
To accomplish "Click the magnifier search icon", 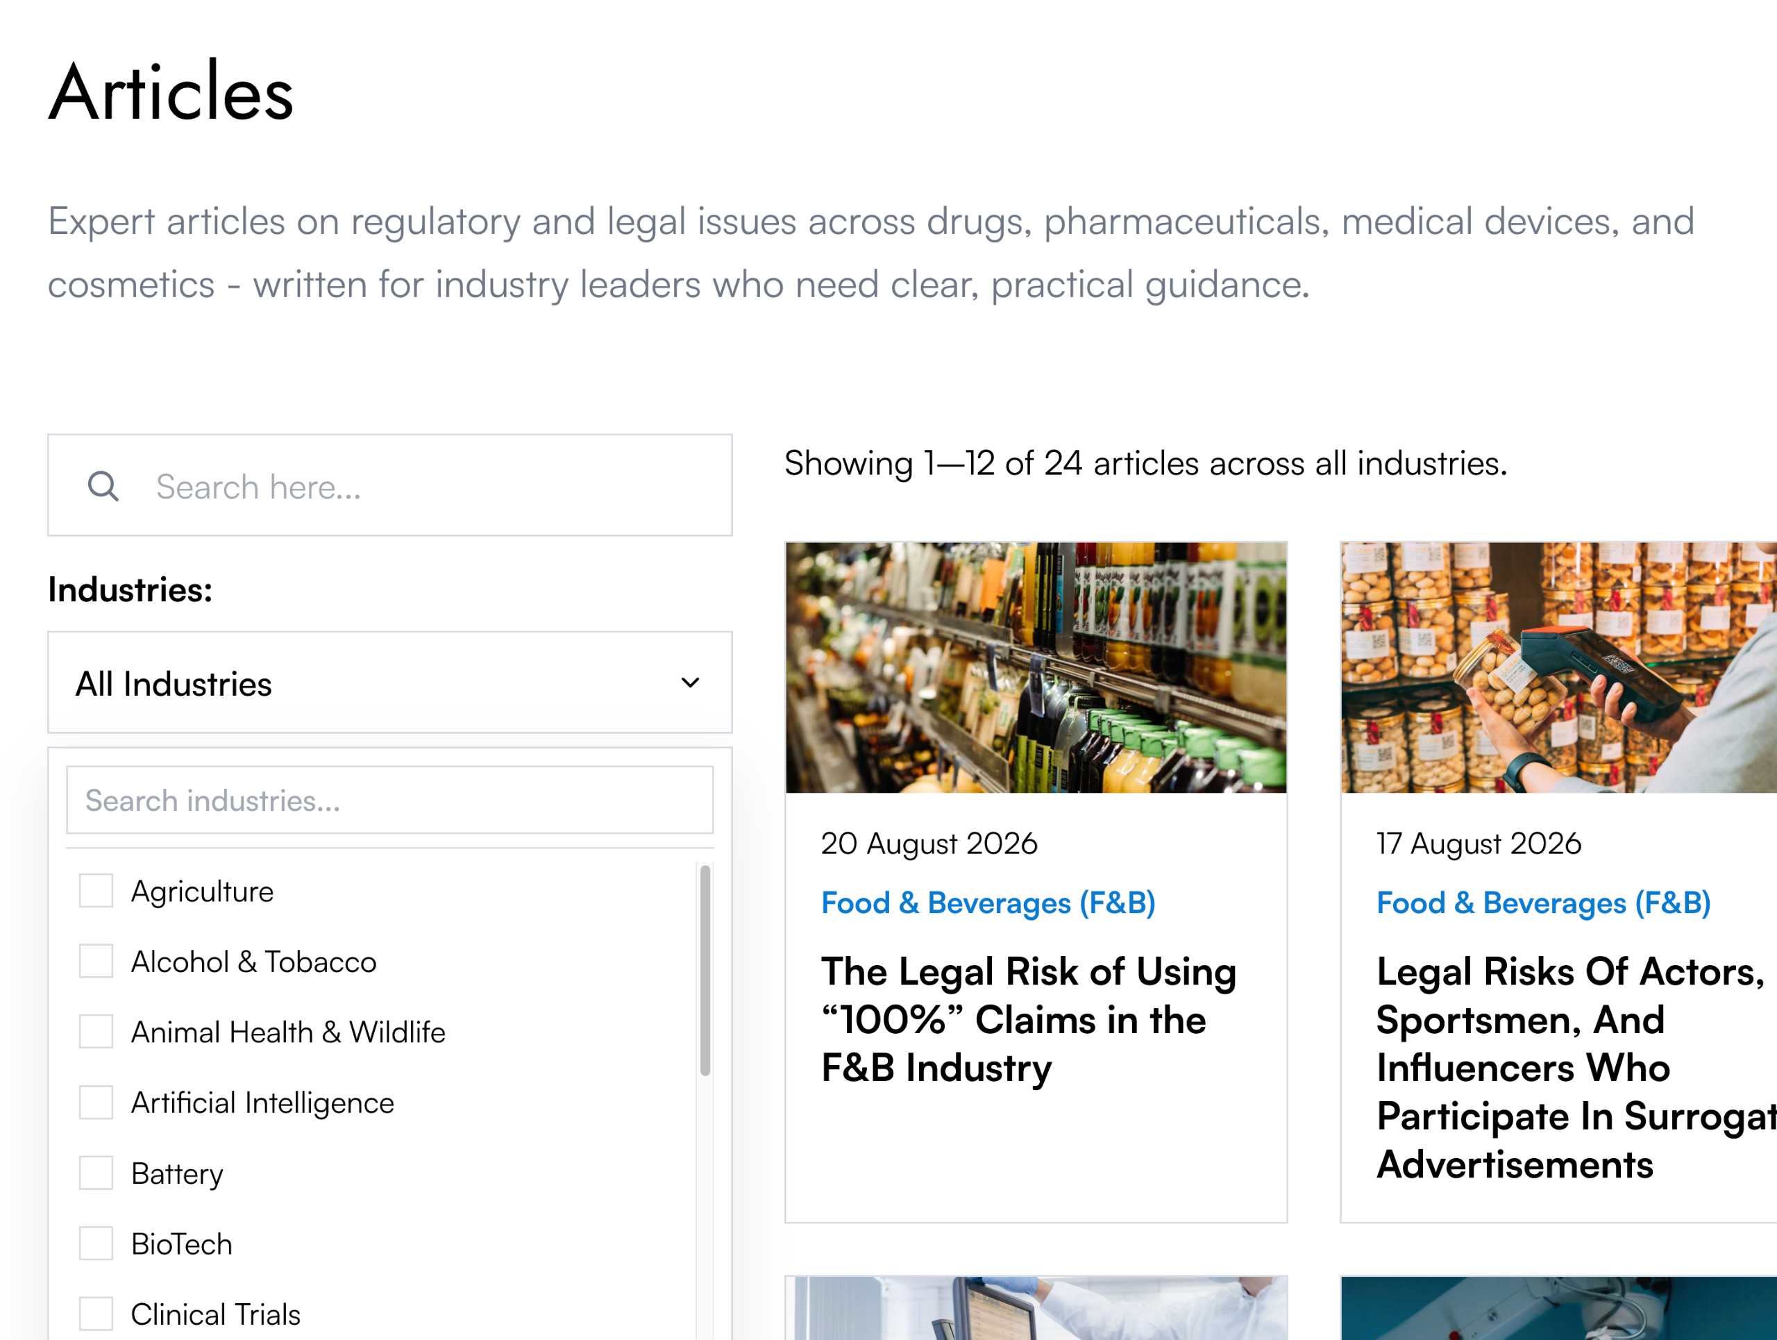I will coord(103,486).
